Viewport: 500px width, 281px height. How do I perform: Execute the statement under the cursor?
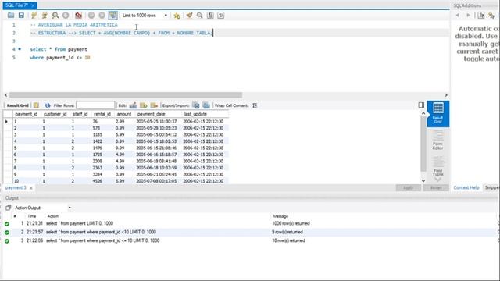pyautogui.click(x=45, y=16)
